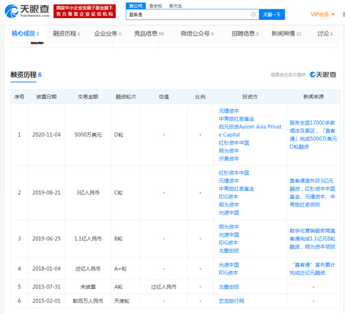Open the 新闻舆情 tab

(286, 34)
